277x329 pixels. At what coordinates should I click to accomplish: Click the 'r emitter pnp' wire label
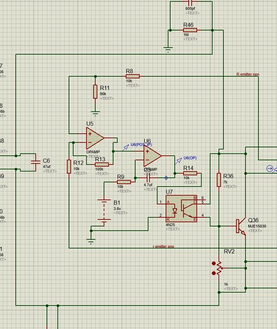[x=164, y=246]
